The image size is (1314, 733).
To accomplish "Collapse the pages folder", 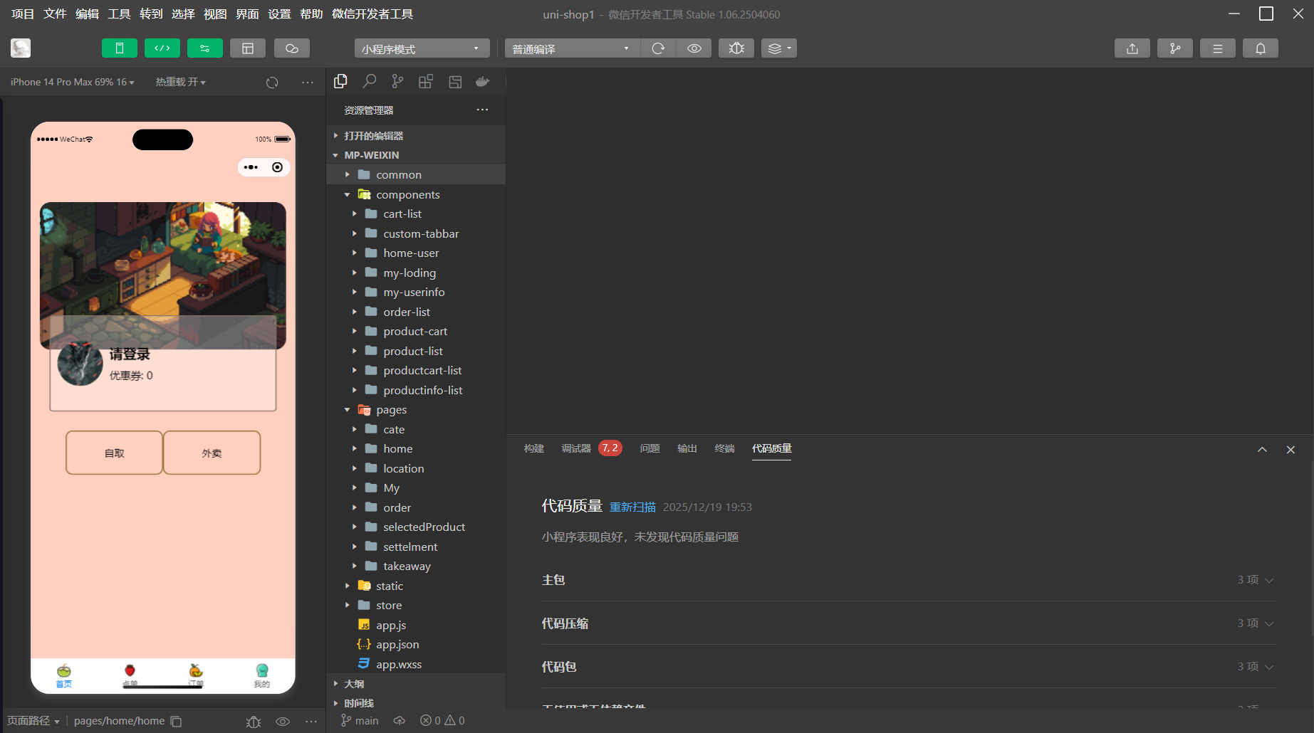I will coord(416,410).
